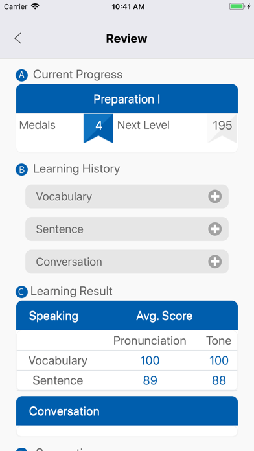Expand Sentence history with plus icon
254x451 pixels.
pyautogui.click(x=215, y=229)
